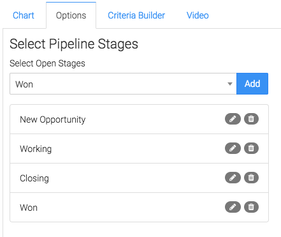Viewport: 281px width, 237px height.
Task: Remove the Working stage via trash icon
Action: [251, 148]
